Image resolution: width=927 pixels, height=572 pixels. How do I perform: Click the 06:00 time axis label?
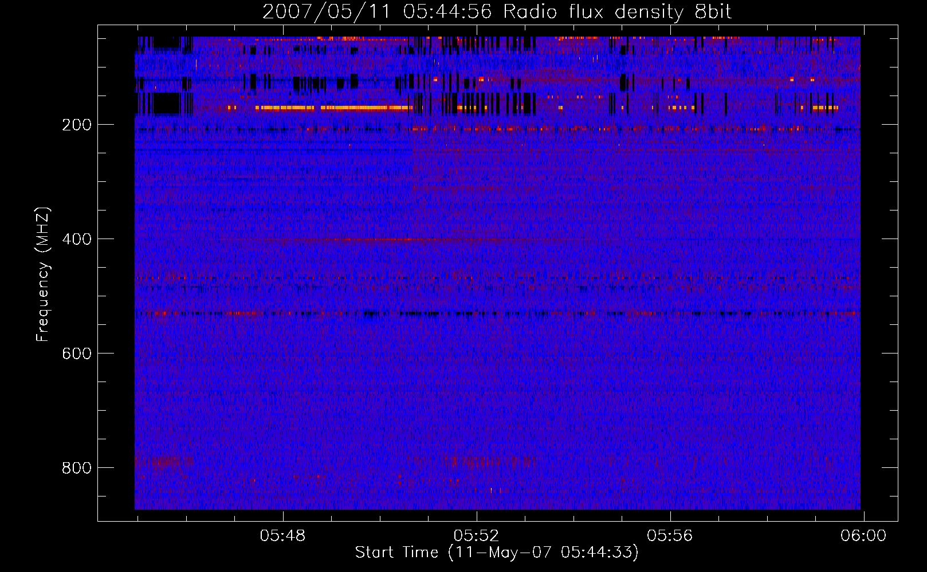[x=863, y=535]
